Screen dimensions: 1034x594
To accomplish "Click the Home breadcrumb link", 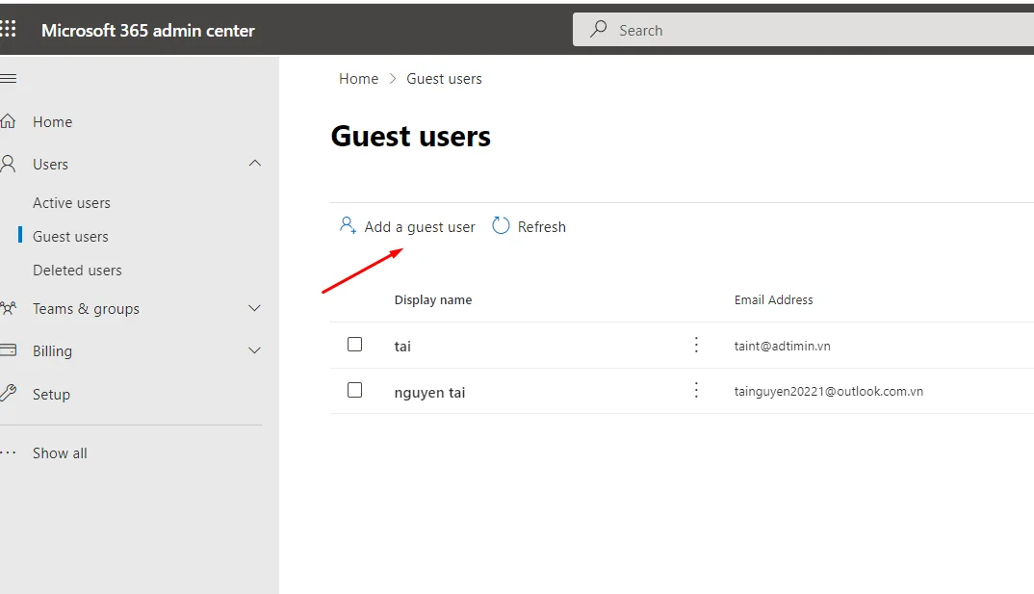I will tap(359, 79).
